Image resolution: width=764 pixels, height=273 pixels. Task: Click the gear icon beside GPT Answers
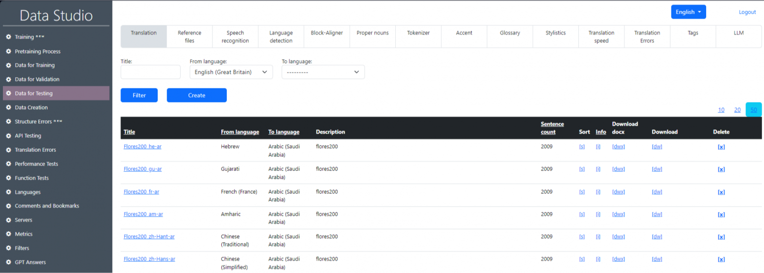coord(8,262)
